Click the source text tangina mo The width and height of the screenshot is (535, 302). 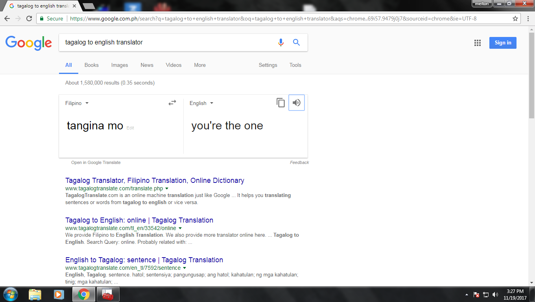95,126
